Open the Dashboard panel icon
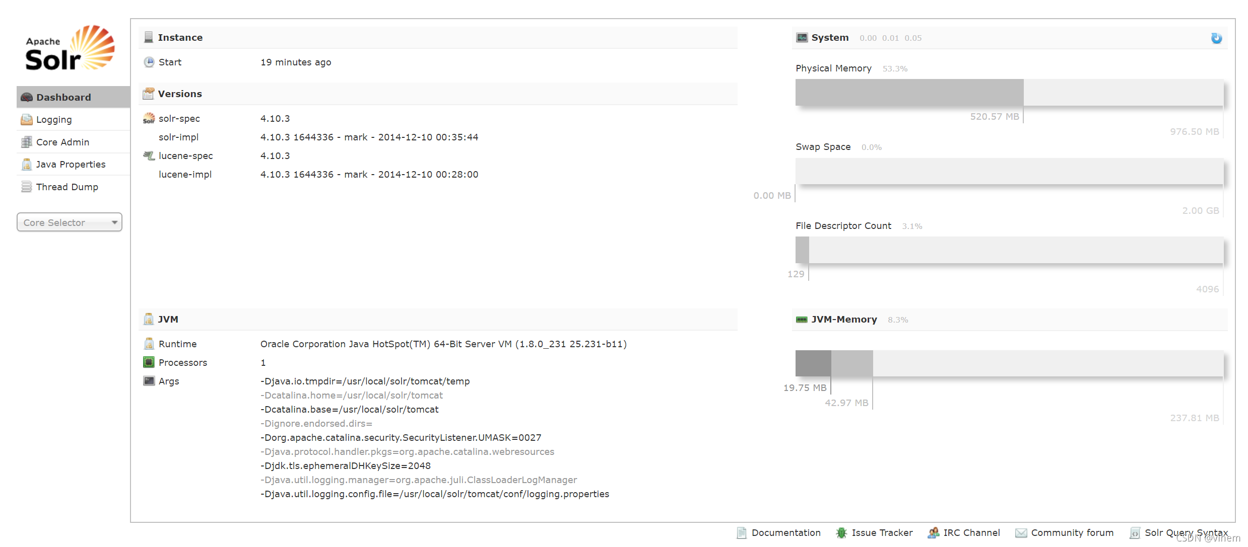This screenshot has height=547, width=1248. 26,97
